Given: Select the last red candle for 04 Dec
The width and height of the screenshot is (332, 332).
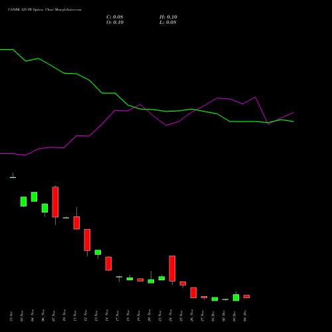Looking at the screenshot, I should (246, 296).
